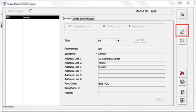Viewport: 196px width, 112px height.
Task: Click the Address button
Action: tap(140, 40)
